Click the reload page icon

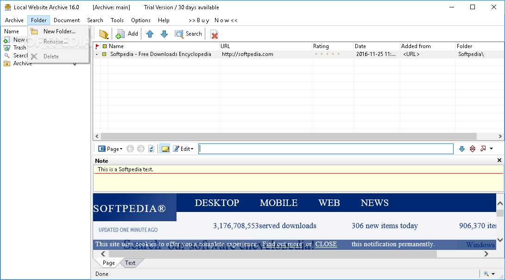[151, 149]
